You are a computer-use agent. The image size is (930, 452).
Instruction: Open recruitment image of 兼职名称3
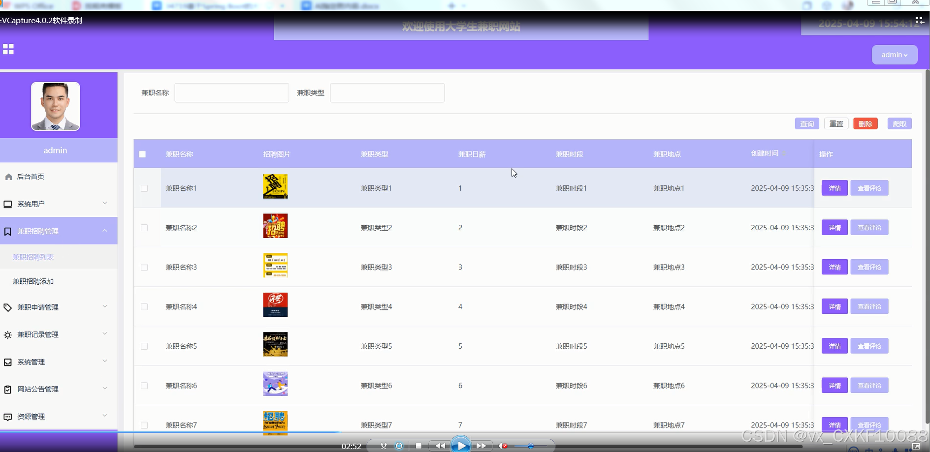[275, 265]
